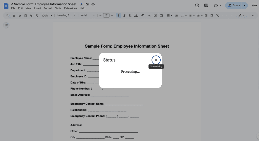The height and width of the screenshot is (141, 259).
Task: Open the Share options dropdown arrow
Action: pyautogui.click(x=245, y=6)
